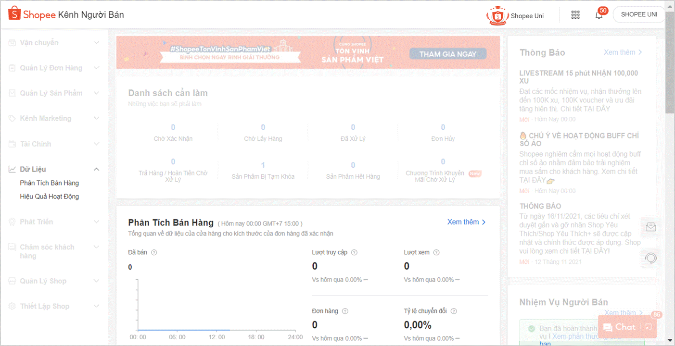Screen dimensions: 675x346
Task: Select Phân Tích Bán Hàng menu item
Action: click(x=49, y=183)
